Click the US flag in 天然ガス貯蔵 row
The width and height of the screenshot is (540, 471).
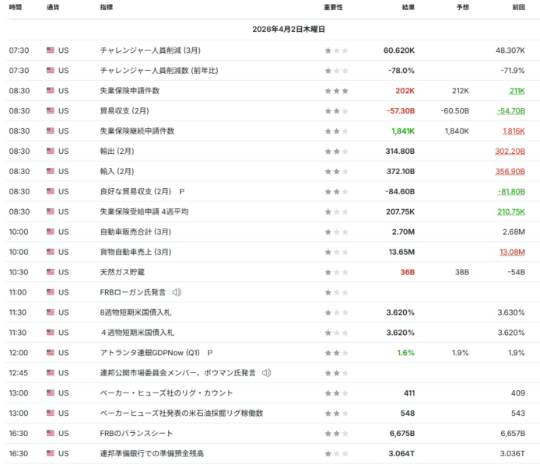pyautogui.click(x=51, y=272)
